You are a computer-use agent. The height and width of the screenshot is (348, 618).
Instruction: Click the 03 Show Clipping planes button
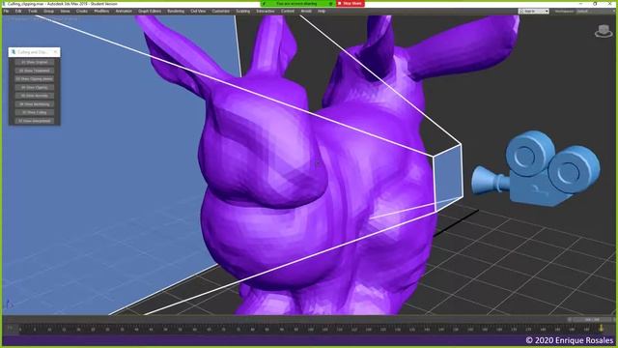pos(35,79)
